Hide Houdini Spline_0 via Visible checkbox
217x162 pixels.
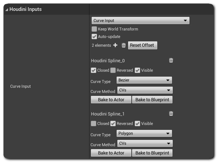[x=137, y=70]
